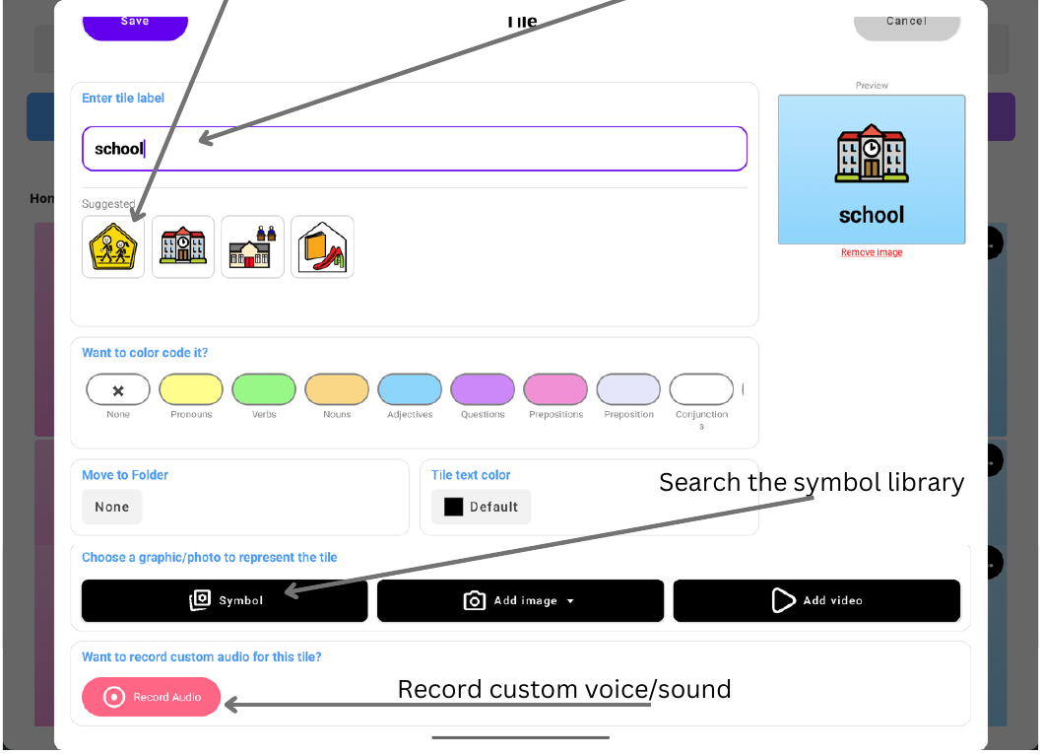Screen dimensions: 1041x754
Task: Click the 'Preview' label above the tile
Action: pos(872,86)
